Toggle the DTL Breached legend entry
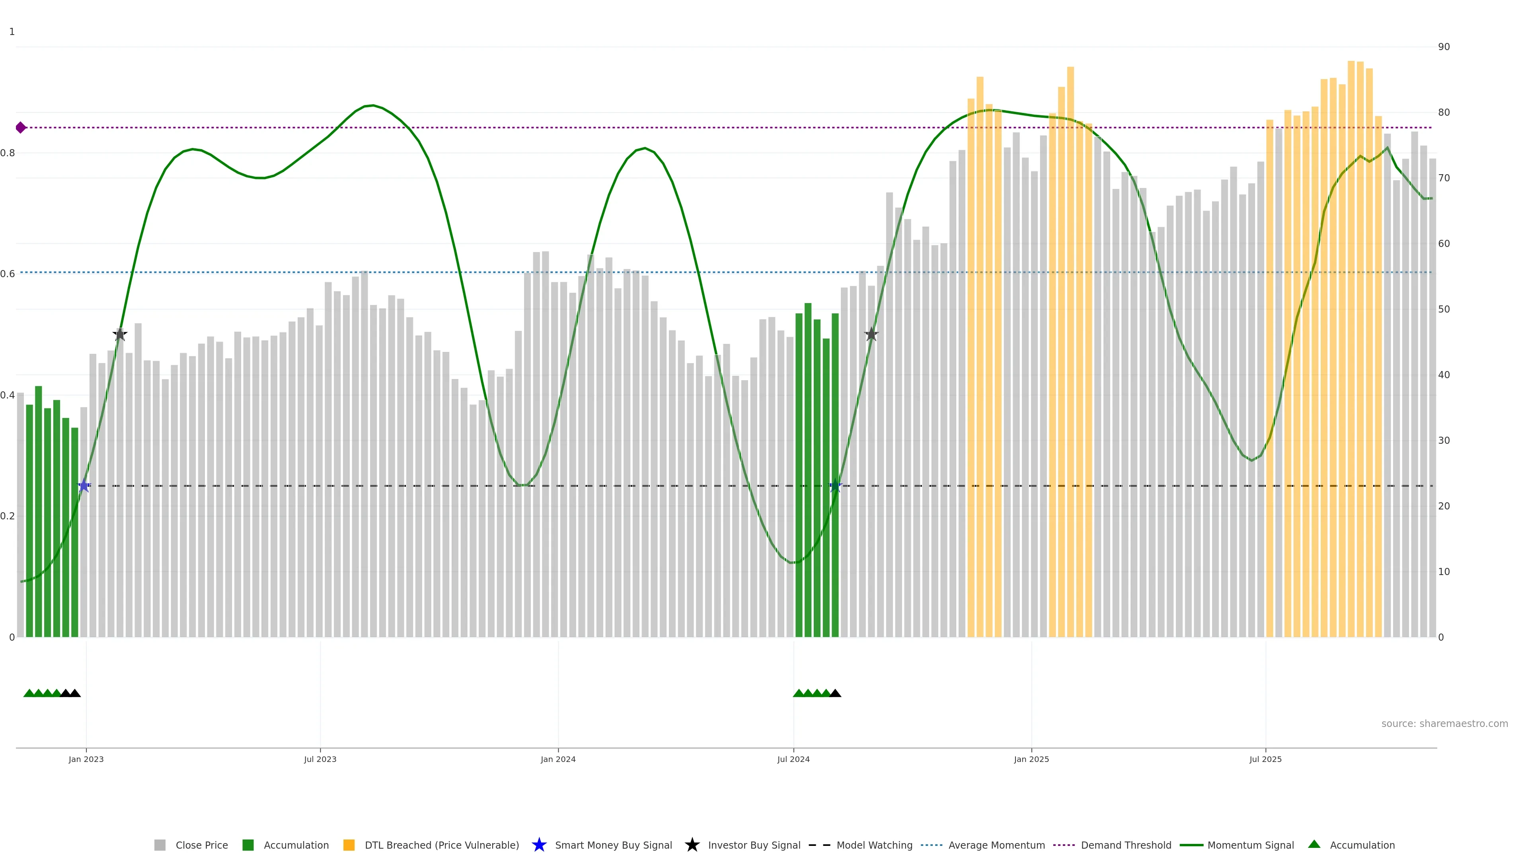Viewport: 1528px width, 859px height. (441, 845)
